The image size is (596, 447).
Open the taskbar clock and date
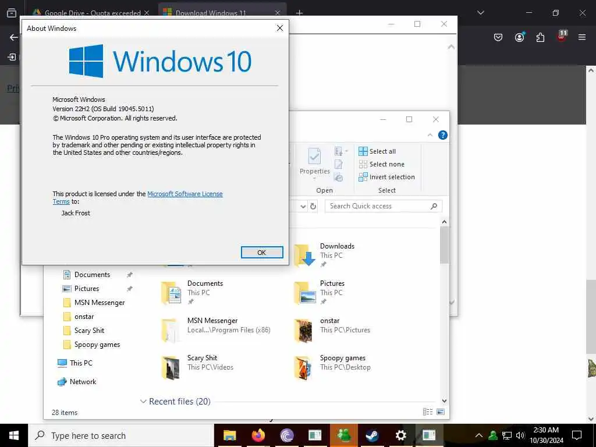(546, 435)
